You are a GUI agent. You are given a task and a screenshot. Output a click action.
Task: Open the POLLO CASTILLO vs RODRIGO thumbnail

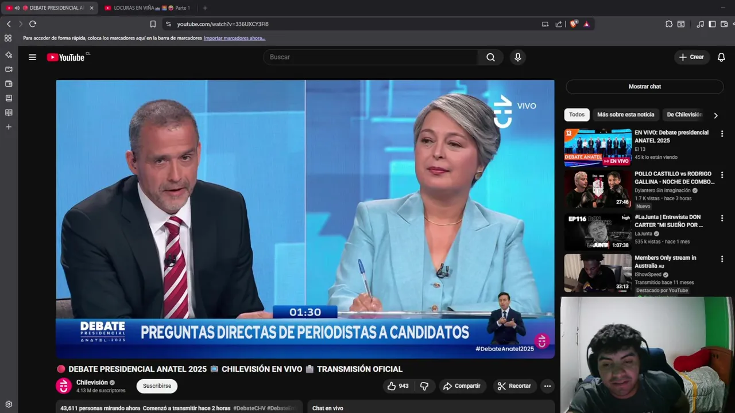click(x=598, y=189)
